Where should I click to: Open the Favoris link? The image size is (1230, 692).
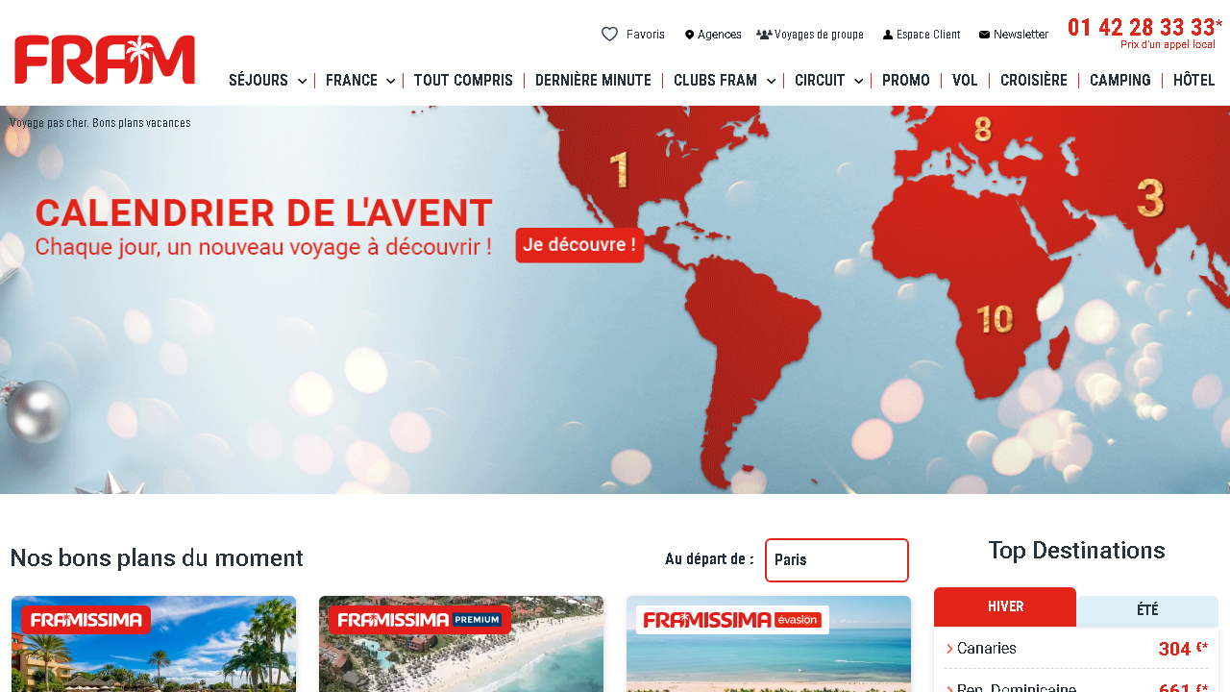[x=645, y=35]
